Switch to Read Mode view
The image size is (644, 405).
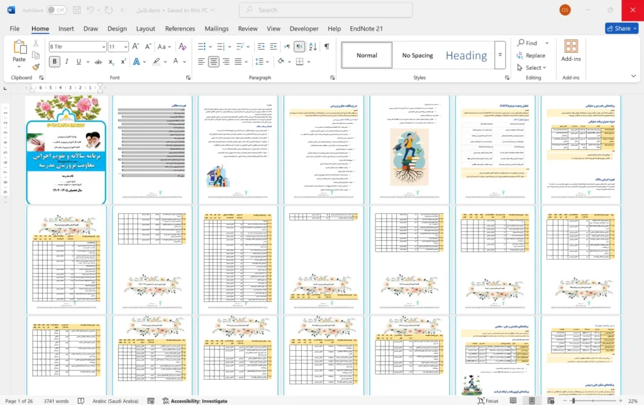[x=513, y=401]
